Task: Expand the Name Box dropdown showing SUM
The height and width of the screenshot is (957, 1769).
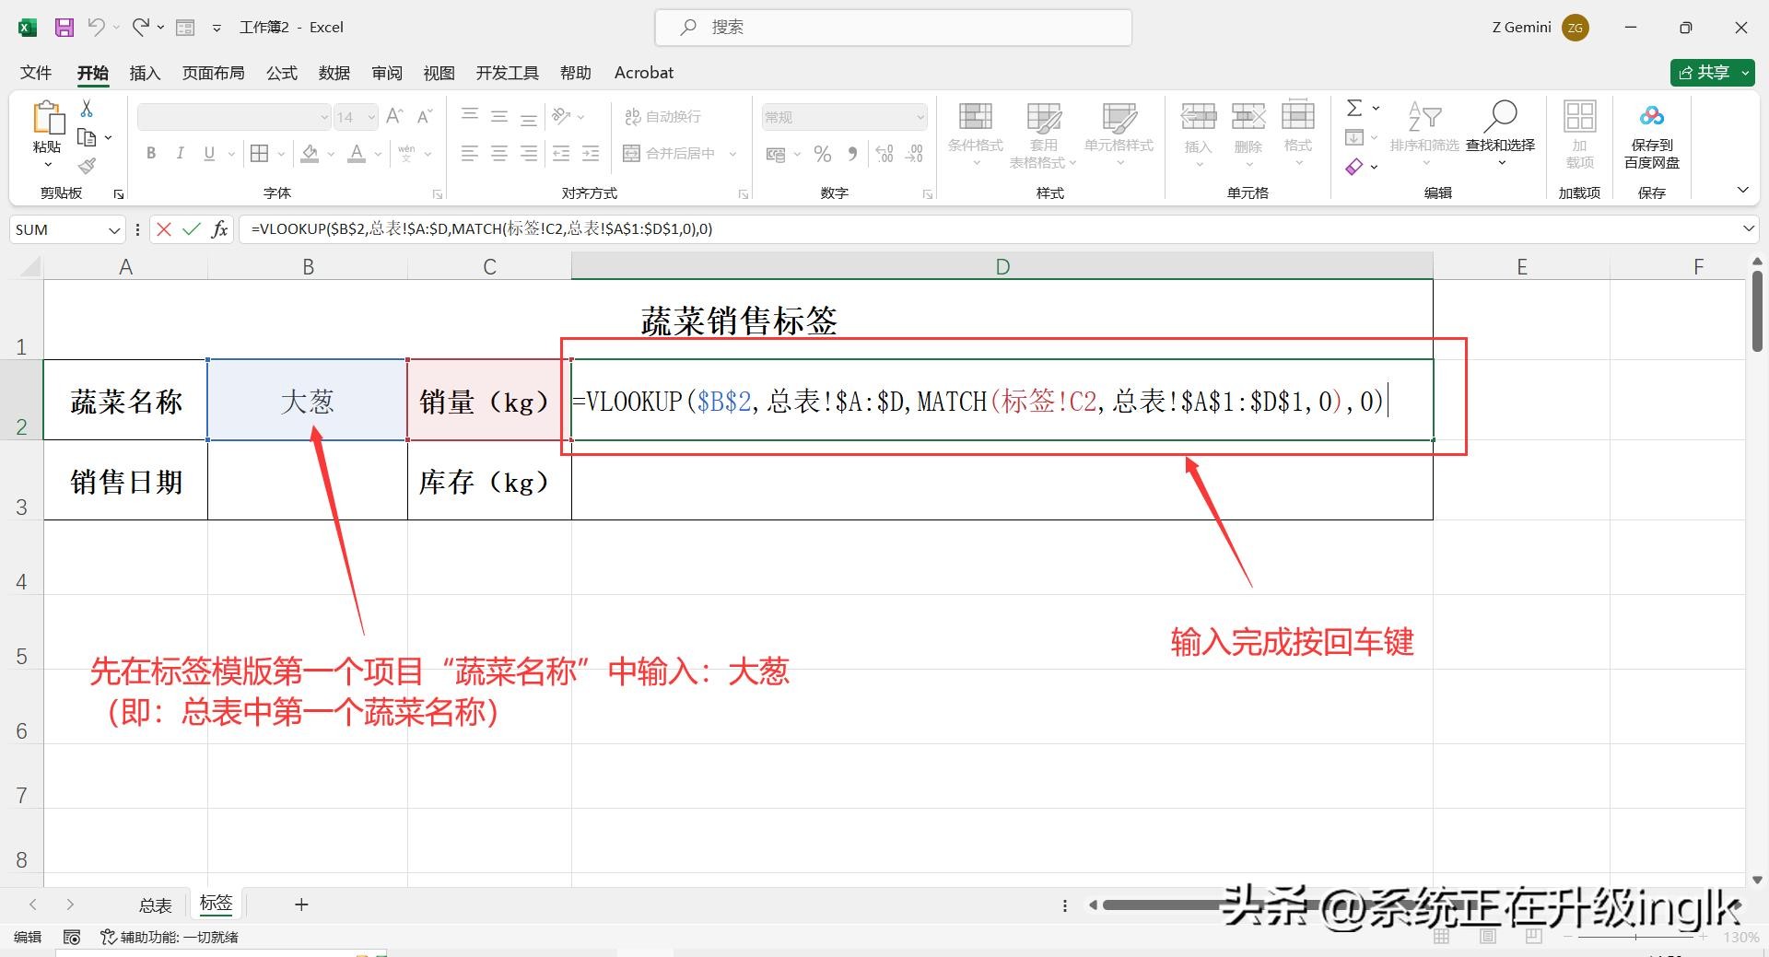Action: coord(114,229)
